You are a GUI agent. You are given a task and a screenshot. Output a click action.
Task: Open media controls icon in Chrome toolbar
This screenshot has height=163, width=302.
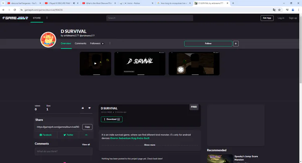coord(287,10)
